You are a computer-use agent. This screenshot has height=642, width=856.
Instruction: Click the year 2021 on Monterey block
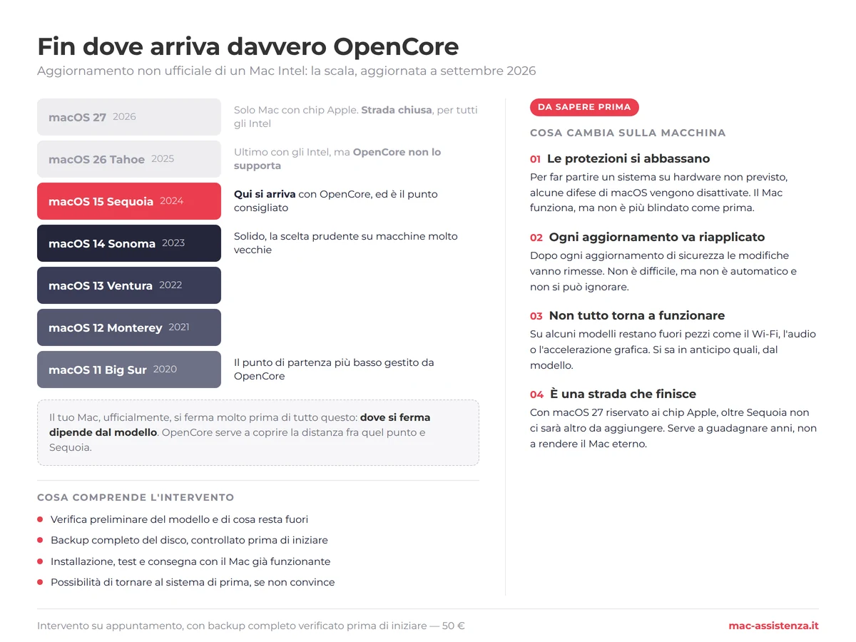(179, 327)
